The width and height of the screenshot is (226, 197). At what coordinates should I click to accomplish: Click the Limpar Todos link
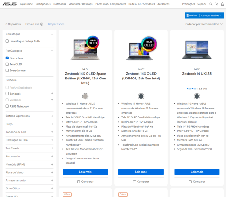click(56, 24)
